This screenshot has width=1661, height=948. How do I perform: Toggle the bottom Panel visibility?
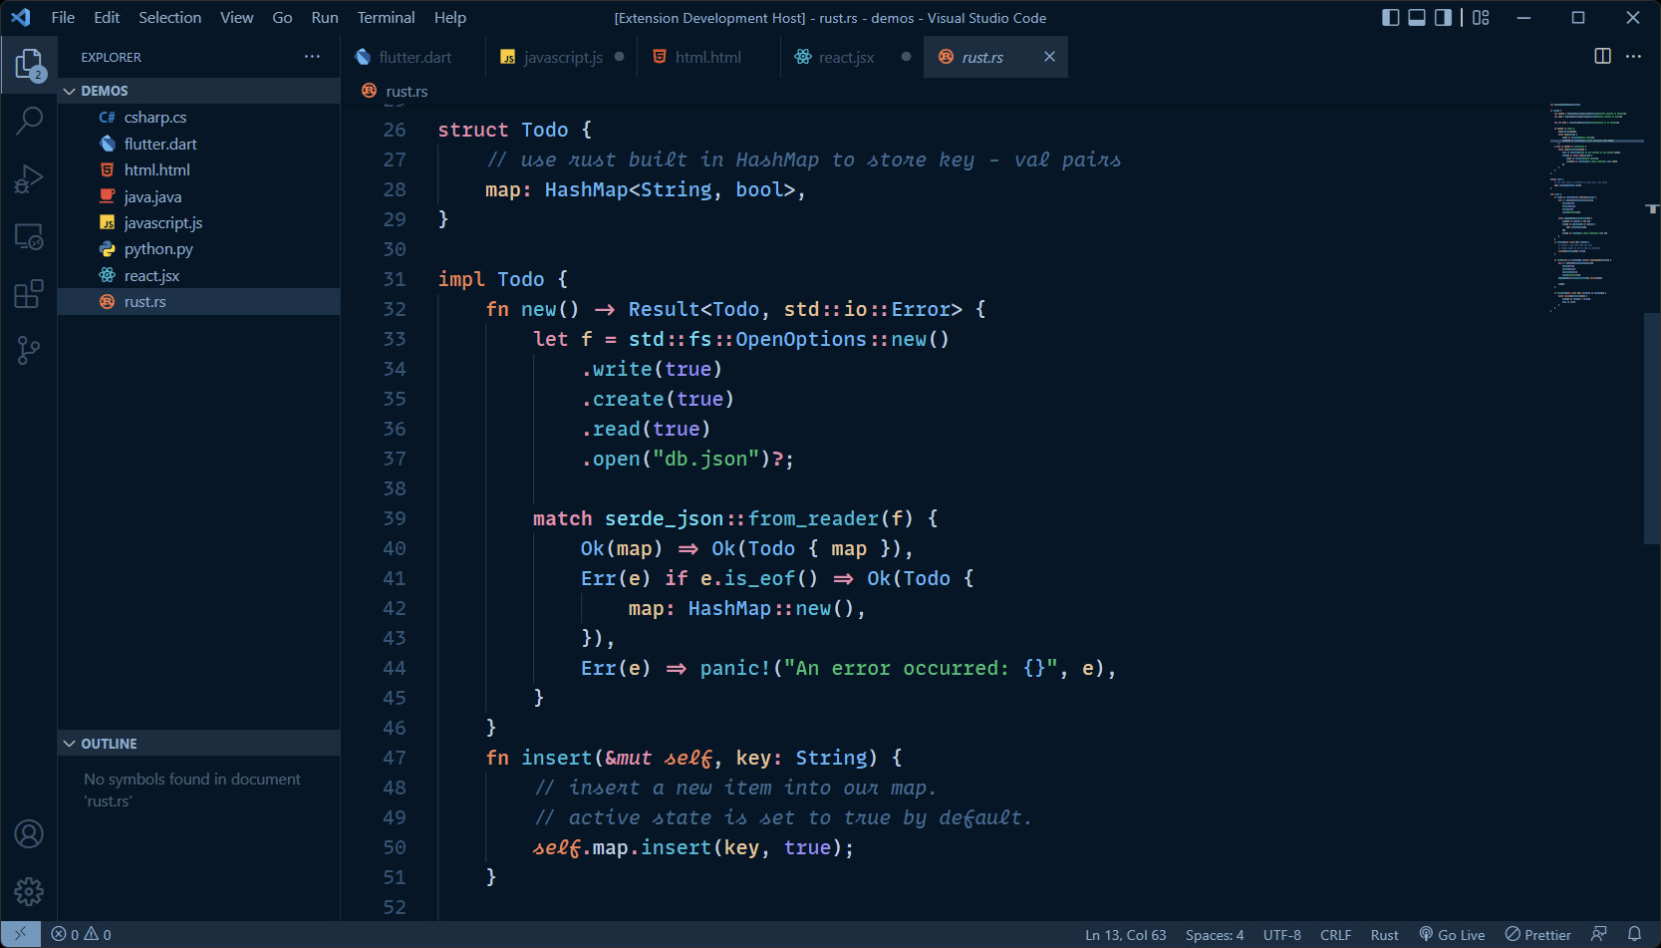click(1417, 18)
